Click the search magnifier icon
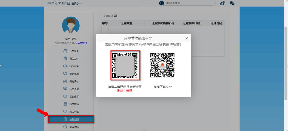 click(161, 3)
